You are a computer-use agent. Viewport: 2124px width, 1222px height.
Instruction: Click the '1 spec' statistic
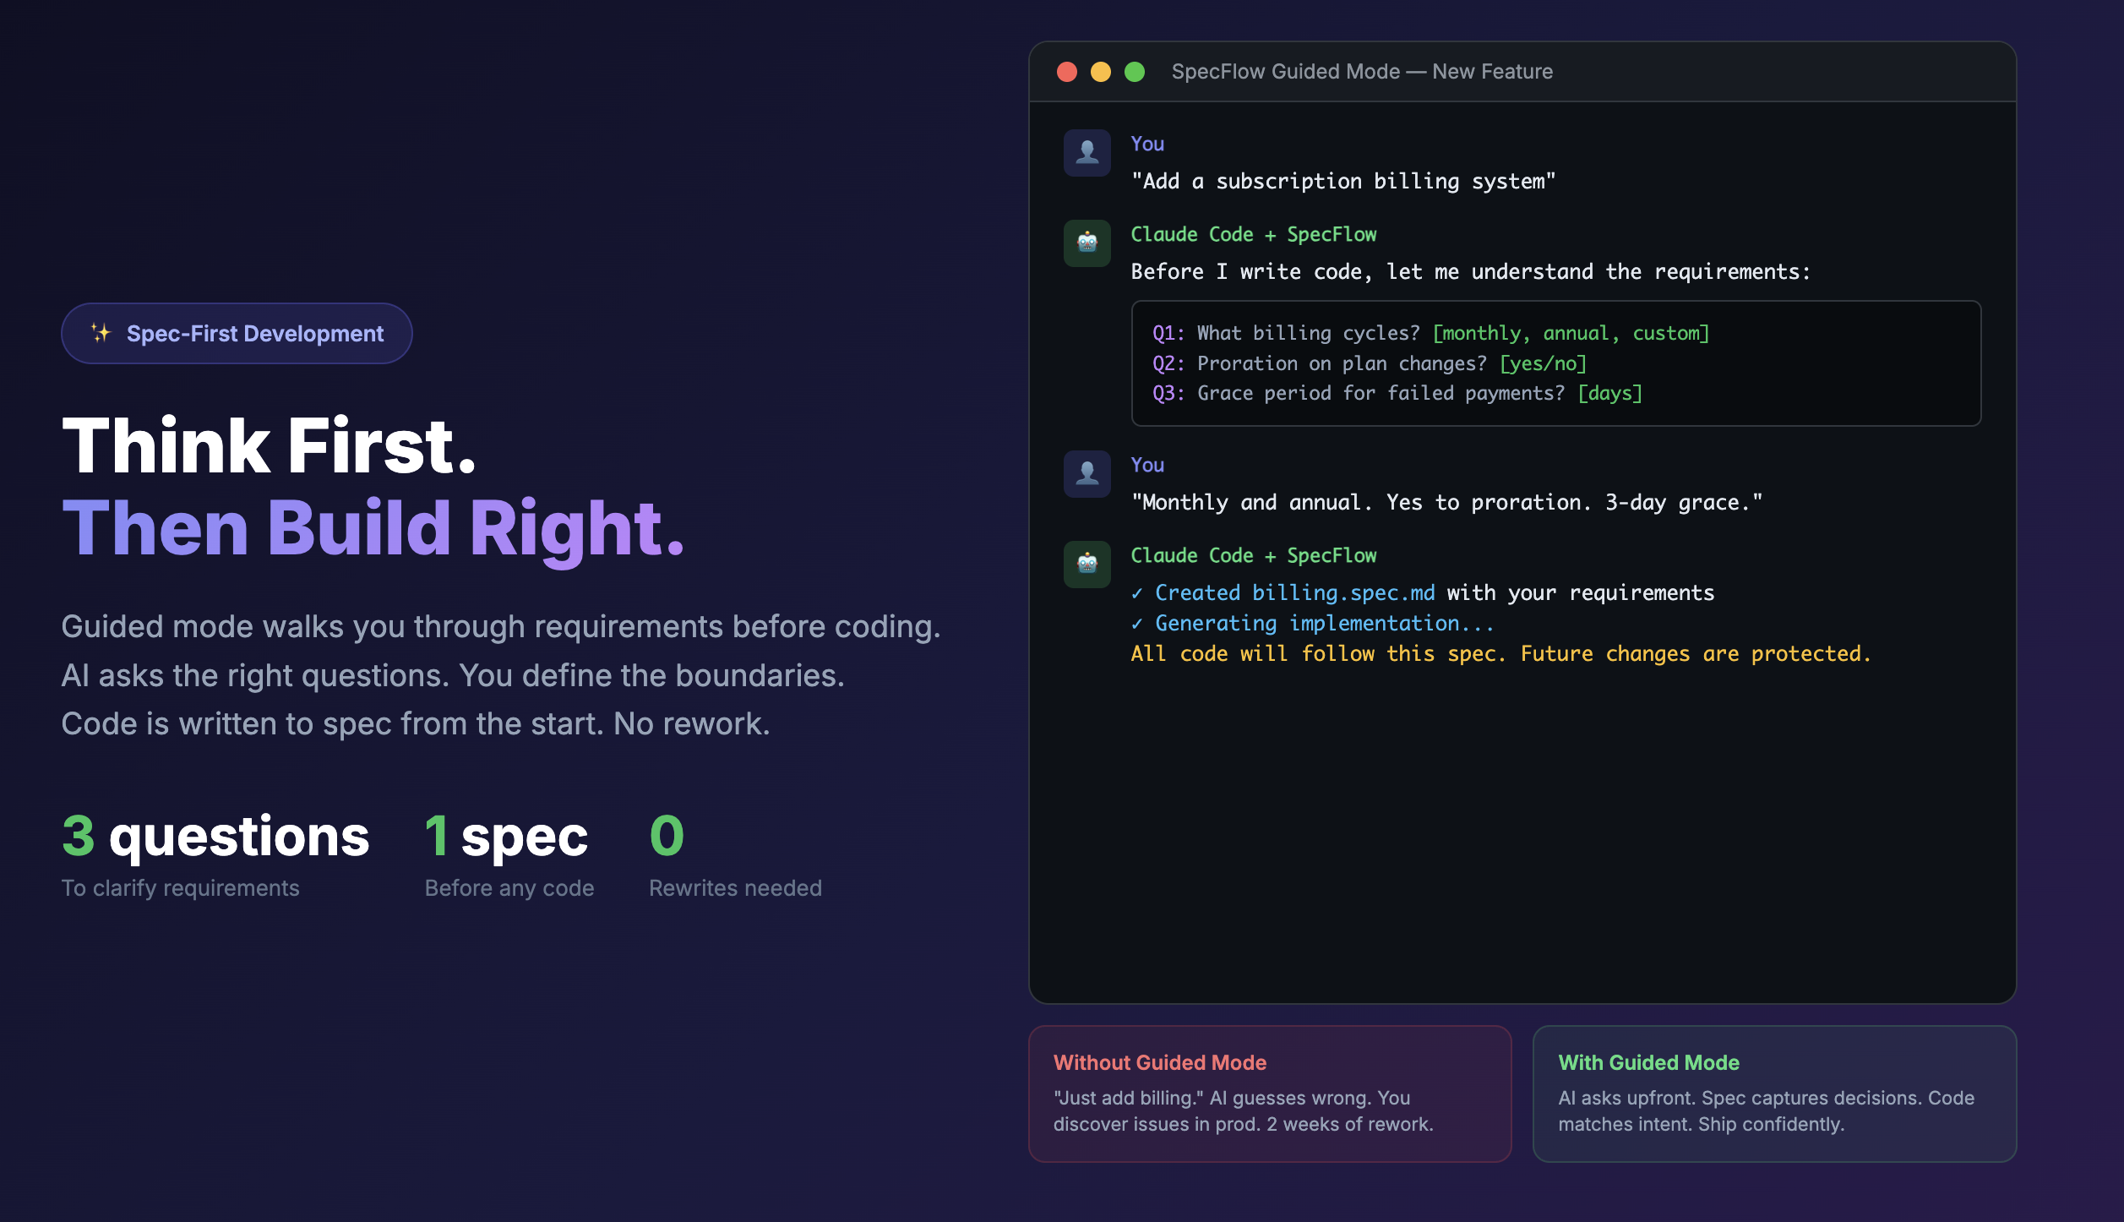tap(507, 837)
